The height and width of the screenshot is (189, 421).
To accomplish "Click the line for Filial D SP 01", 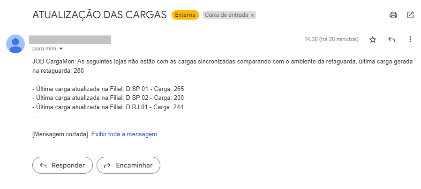I will [107, 89].
